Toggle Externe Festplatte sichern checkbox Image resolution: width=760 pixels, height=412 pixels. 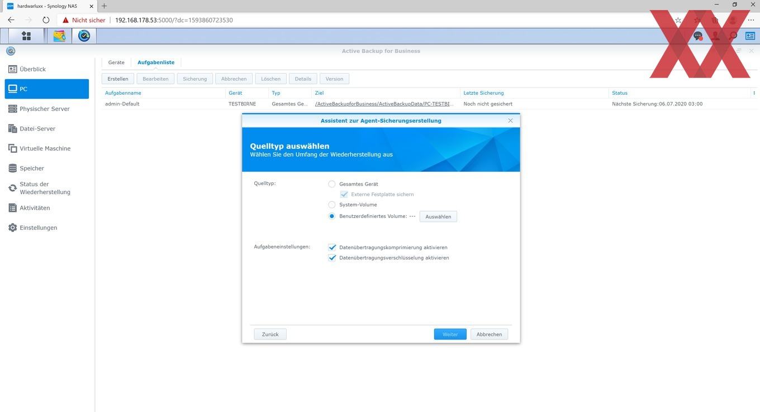pyautogui.click(x=344, y=195)
